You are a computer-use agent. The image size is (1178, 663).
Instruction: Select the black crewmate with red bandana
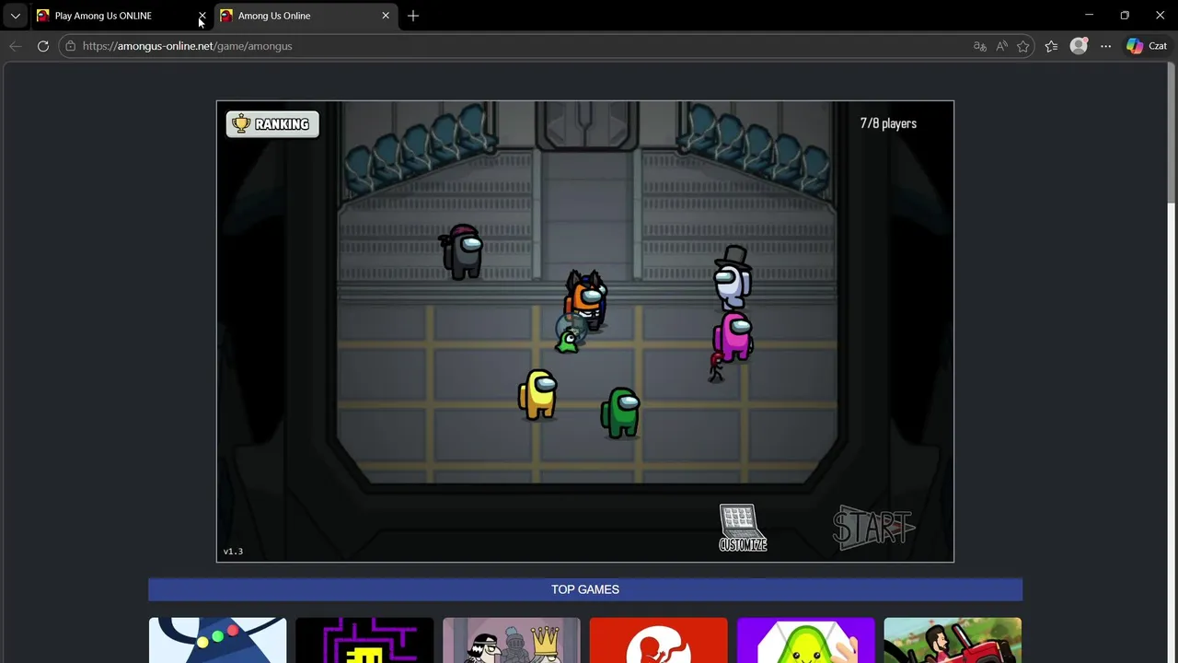[x=462, y=251]
